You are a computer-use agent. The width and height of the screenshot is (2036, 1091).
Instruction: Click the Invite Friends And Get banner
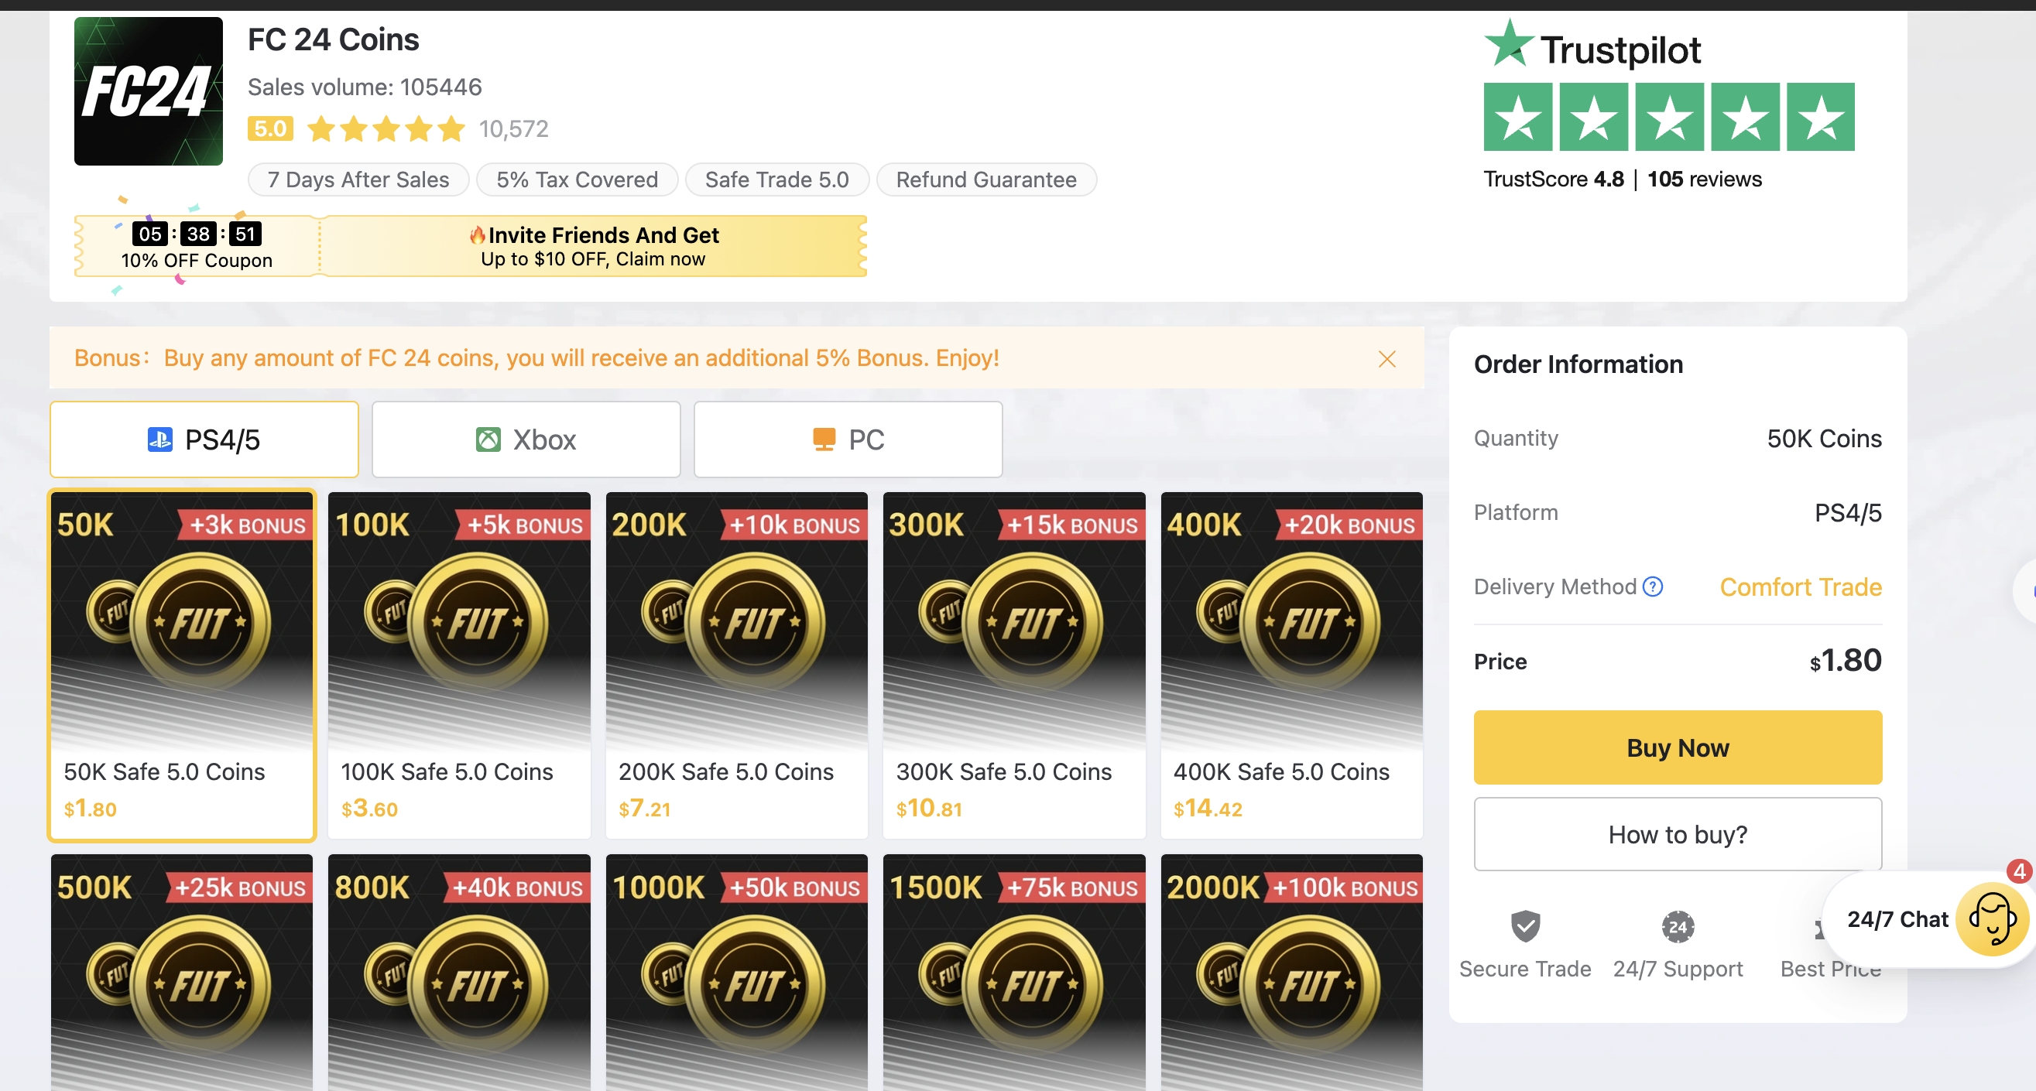click(593, 247)
